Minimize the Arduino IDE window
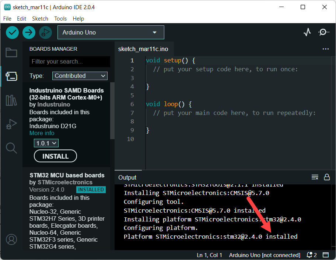 pos(281,7)
